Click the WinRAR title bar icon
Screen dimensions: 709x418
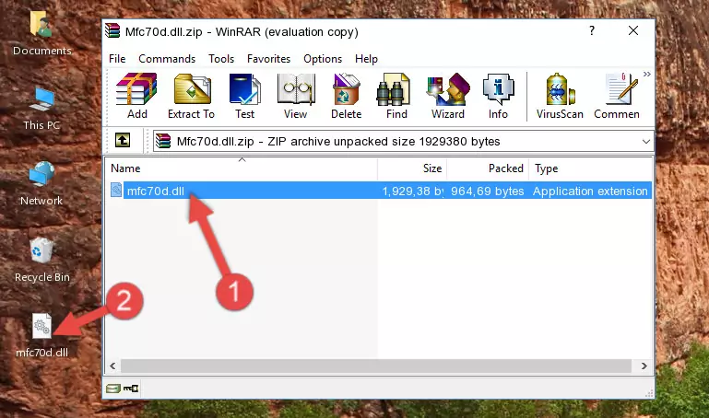tap(112, 31)
